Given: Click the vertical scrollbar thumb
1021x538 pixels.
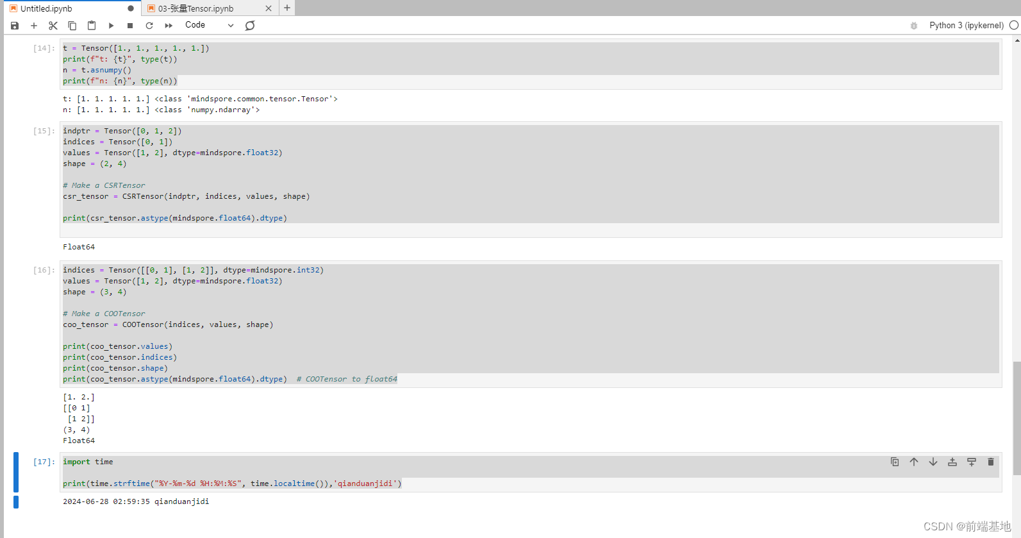Looking at the screenshot, I should (1017, 418).
